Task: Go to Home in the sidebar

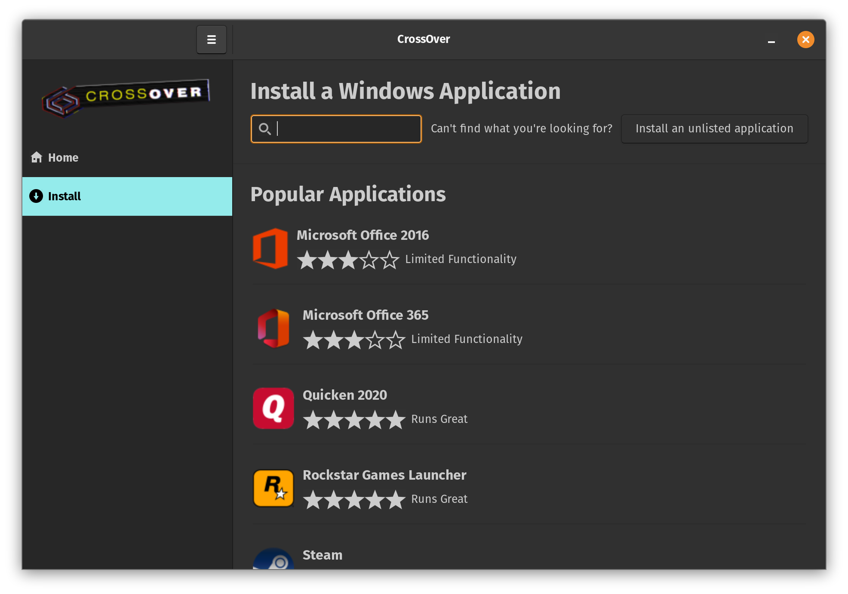Action: (x=127, y=158)
